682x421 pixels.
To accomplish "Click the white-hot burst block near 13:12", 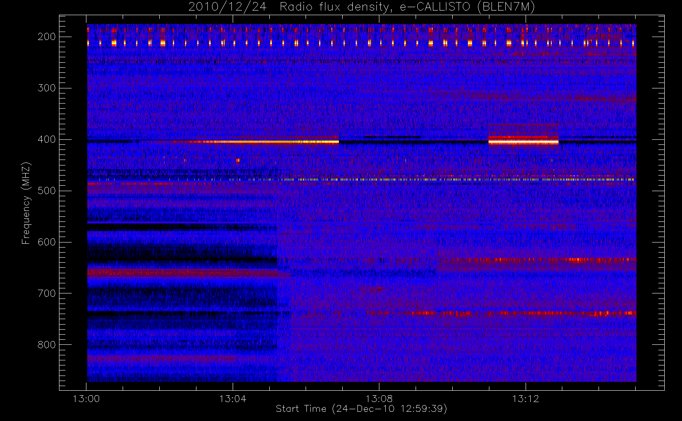I will pyautogui.click(x=524, y=141).
